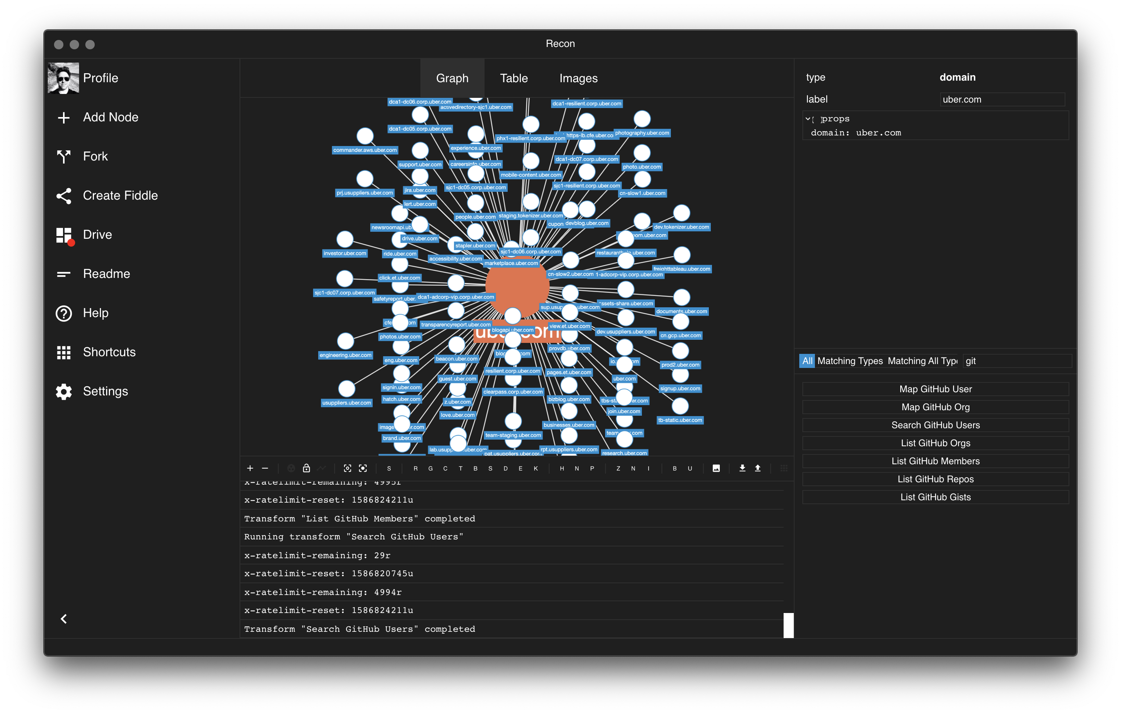
Task: Select the investor.uber.com graph node
Action: (x=345, y=239)
